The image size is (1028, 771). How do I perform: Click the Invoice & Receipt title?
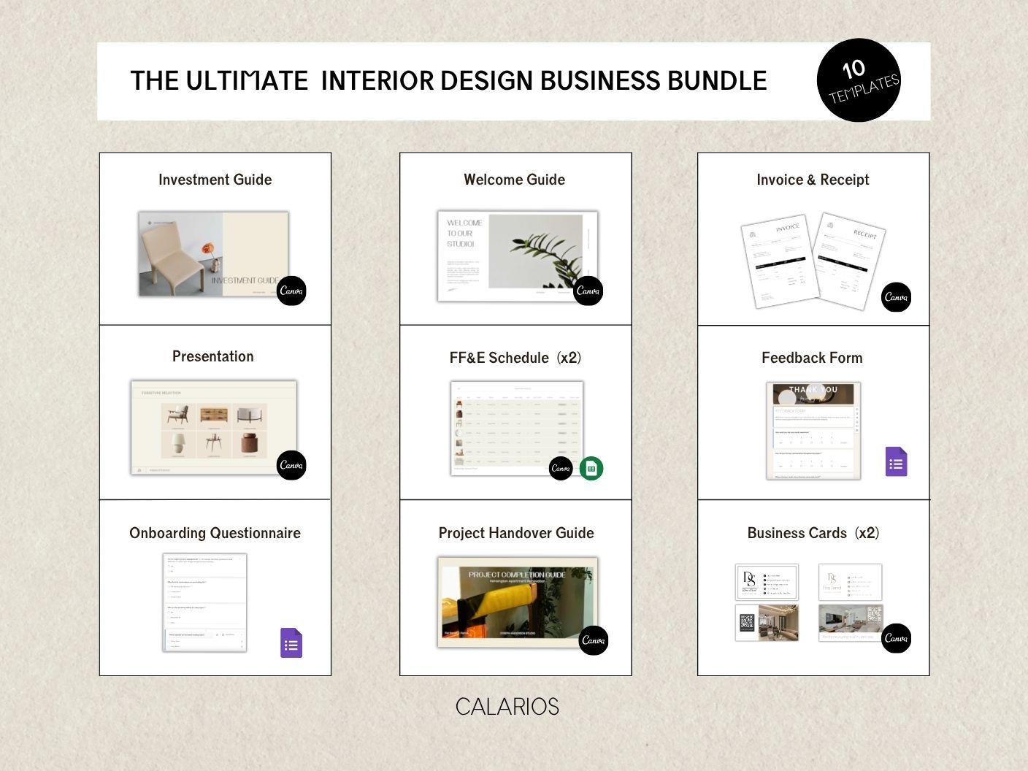click(x=813, y=180)
